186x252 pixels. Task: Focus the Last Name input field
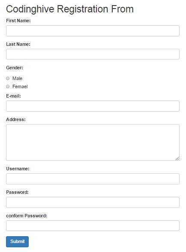click(x=93, y=54)
